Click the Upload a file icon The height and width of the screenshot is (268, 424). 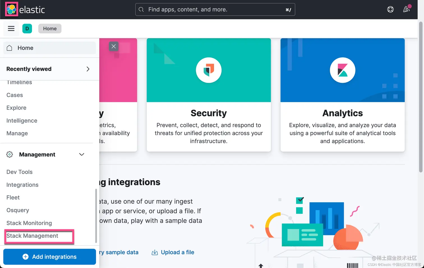click(155, 252)
